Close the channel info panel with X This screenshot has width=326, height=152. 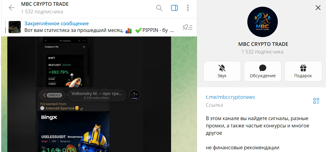click(x=318, y=8)
